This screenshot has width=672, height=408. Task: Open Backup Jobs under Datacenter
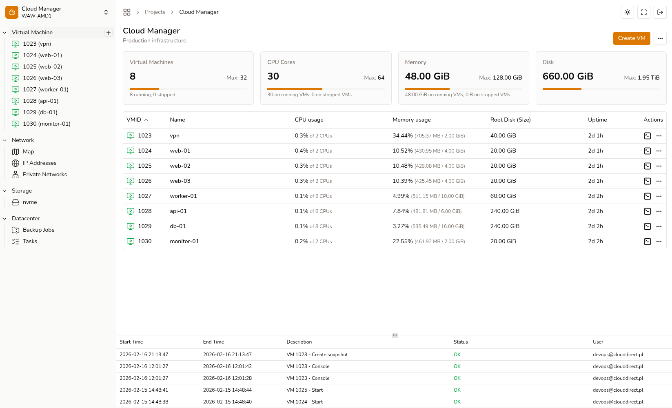[x=38, y=230]
